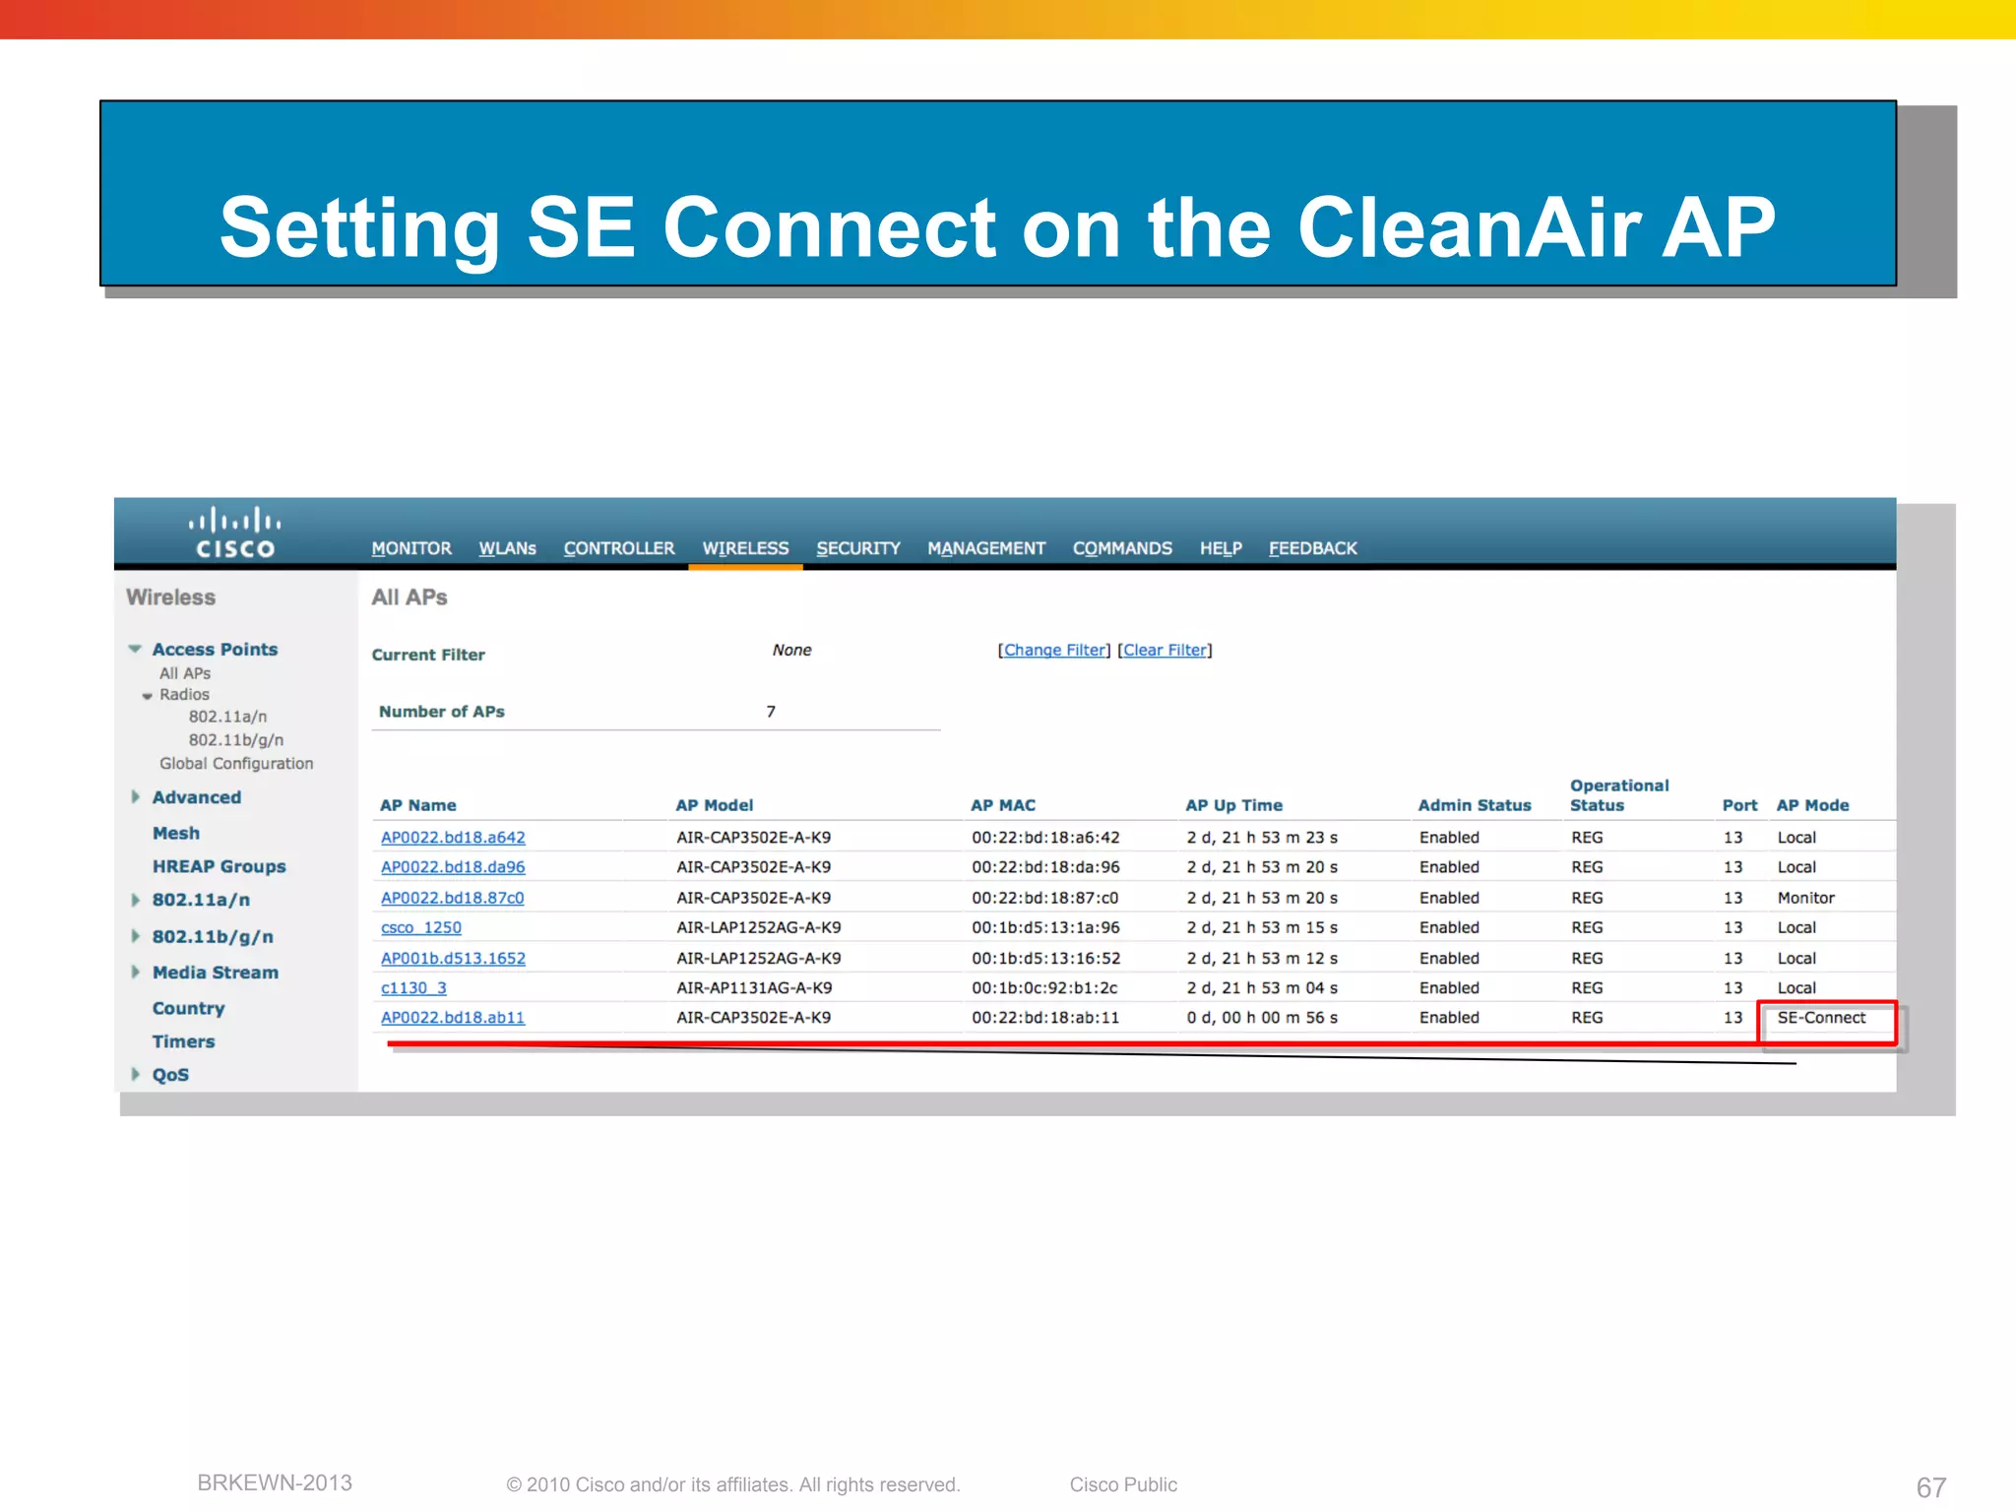This screenshot has height=1512, width=2016.
Task: Click the AP Mode column header
Action: point(1812,805)
